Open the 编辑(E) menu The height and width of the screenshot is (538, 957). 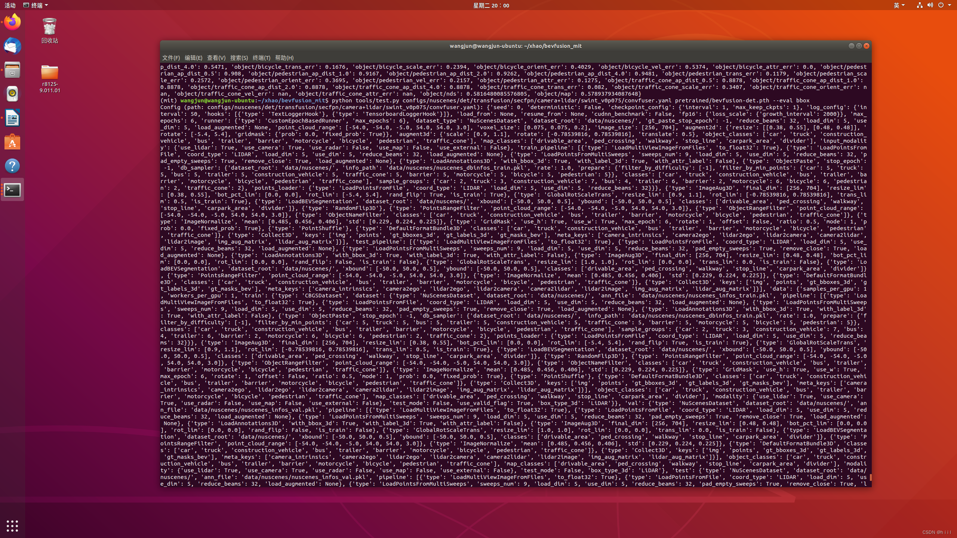coord(193,58)
